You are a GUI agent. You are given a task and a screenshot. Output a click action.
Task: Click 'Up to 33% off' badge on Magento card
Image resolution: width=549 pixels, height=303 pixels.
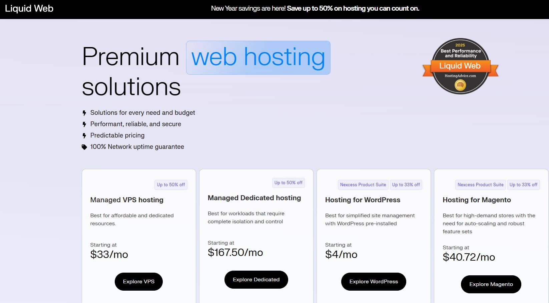pos(523,185)
